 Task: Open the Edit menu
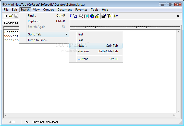coord(15,10)
